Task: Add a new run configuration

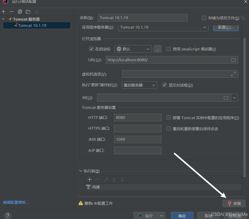Action: click(x=3, y=12)
